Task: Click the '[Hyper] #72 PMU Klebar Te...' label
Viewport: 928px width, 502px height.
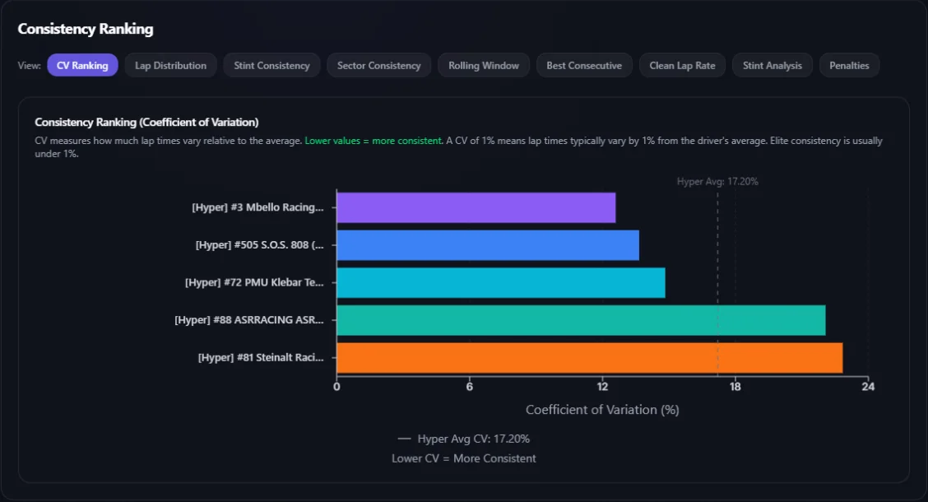Action: (254, 282)
